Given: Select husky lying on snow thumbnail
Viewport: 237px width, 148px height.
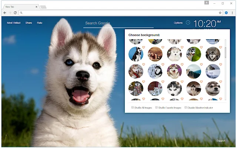Looking at the screenshot, I should [x=213, y=71].
